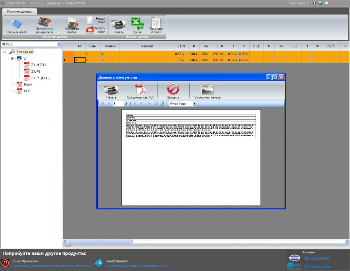Collapse the Z tree node
The image size is (350, 271).
pos(12,58)
